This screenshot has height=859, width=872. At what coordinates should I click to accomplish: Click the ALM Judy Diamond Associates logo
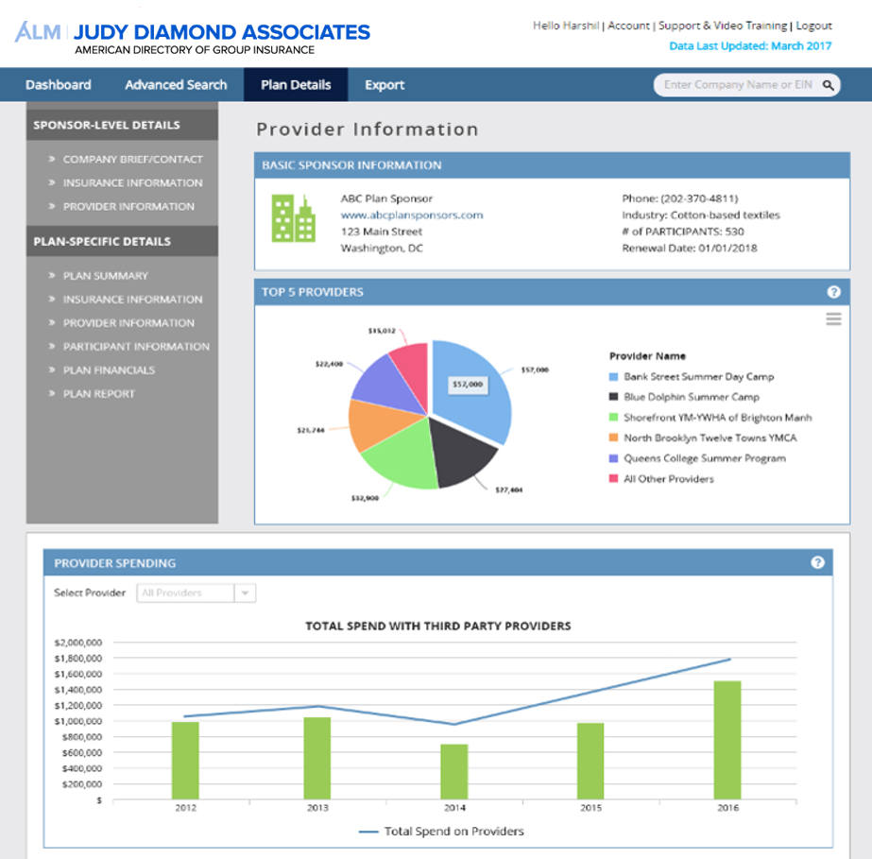[192, 38]
